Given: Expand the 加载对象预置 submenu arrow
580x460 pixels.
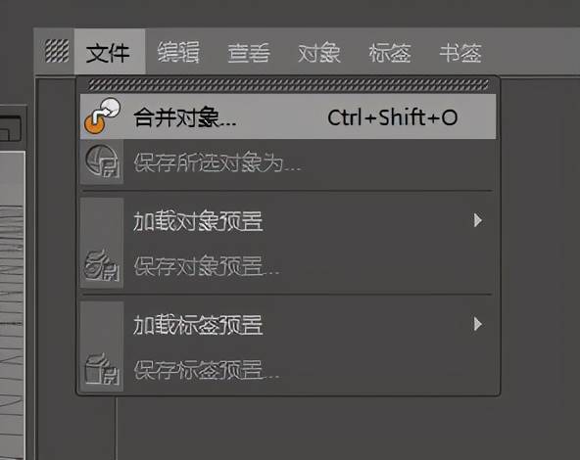Looking at the screenshot, I should [478, 220].
